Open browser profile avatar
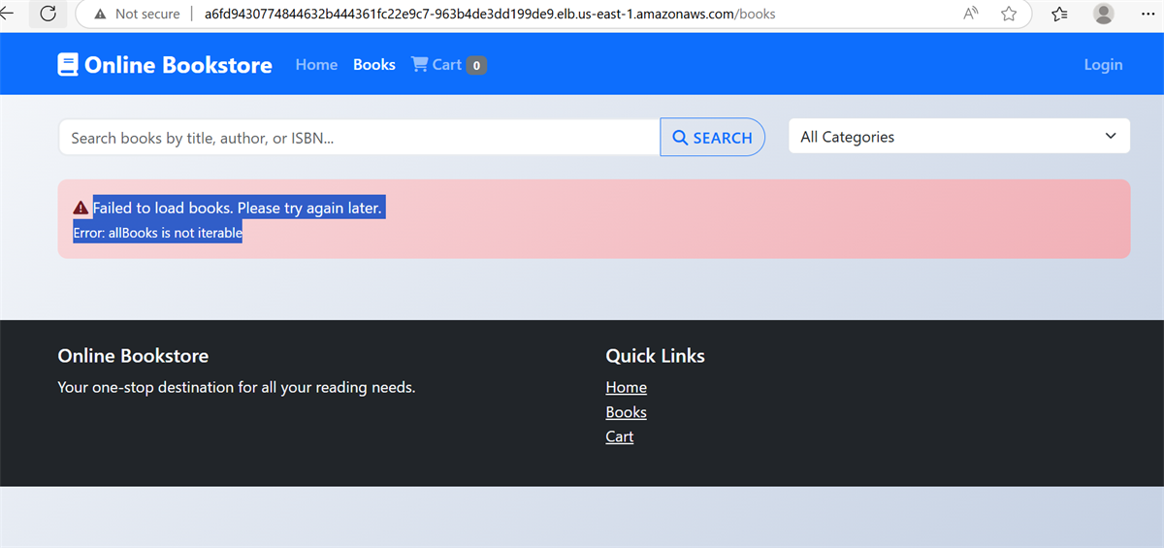Image resolution: width=1164 pixels, height=548 pixels. pos(1104,15)
